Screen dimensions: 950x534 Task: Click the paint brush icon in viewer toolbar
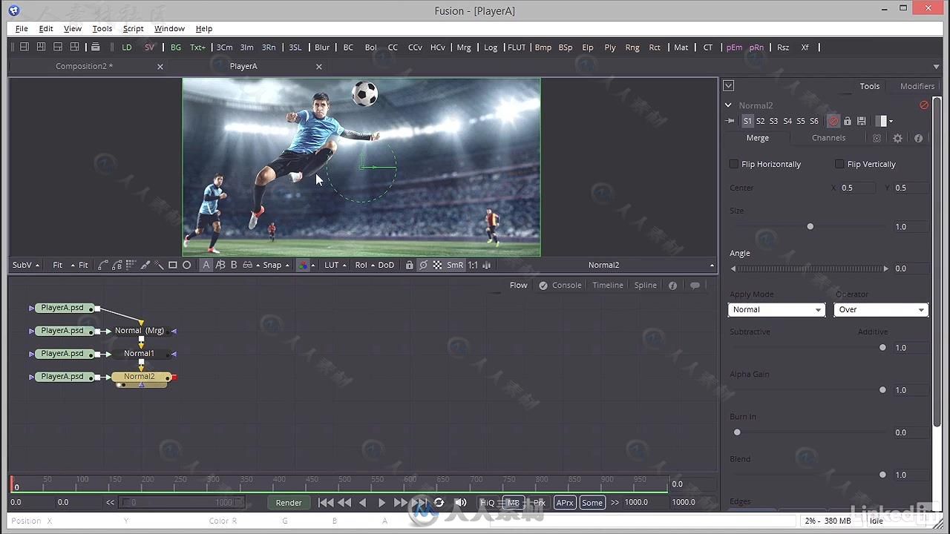tap(145, 265)
